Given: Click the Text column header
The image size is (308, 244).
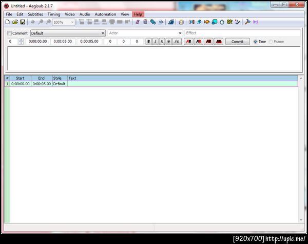Looking at the screenshot, I should 183,78.
